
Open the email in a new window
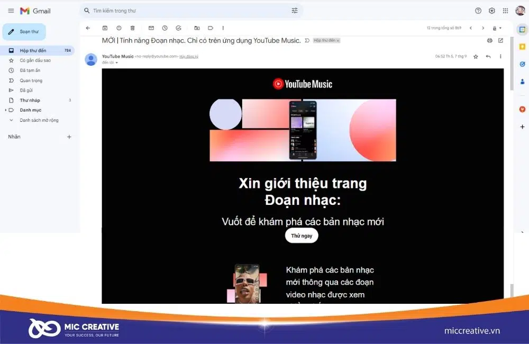(500, 41)
